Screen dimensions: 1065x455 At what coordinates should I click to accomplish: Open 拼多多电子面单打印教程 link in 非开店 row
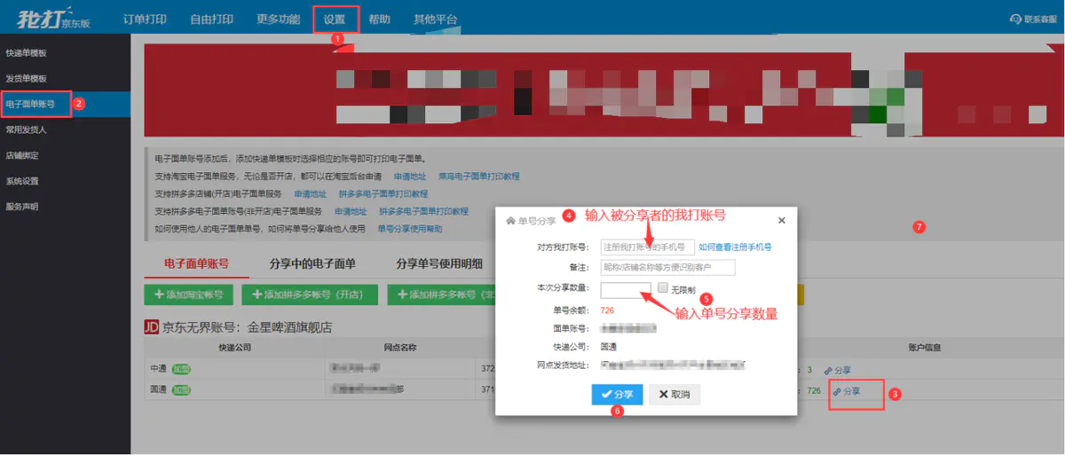[423, 211]
